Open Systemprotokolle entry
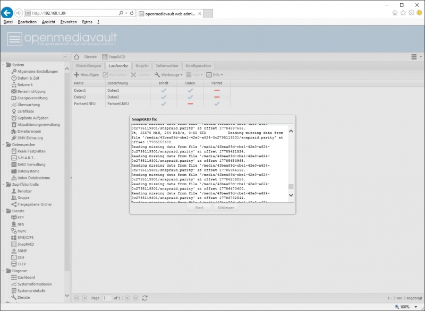 click(28, 291)
